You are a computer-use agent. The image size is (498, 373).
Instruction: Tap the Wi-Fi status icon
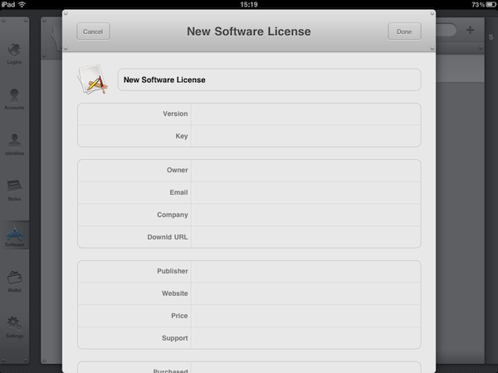(x=22, y=4)
